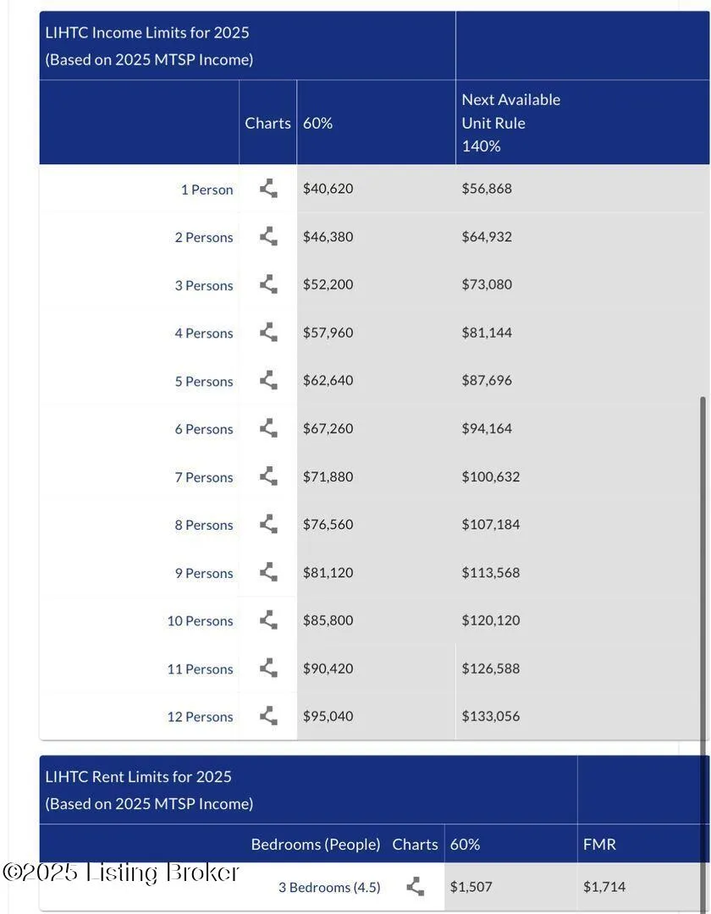Open chart icon for 12 Persons row
This screenshot has width=711, height=914.
pyautogui.click(x=268, y=716)
